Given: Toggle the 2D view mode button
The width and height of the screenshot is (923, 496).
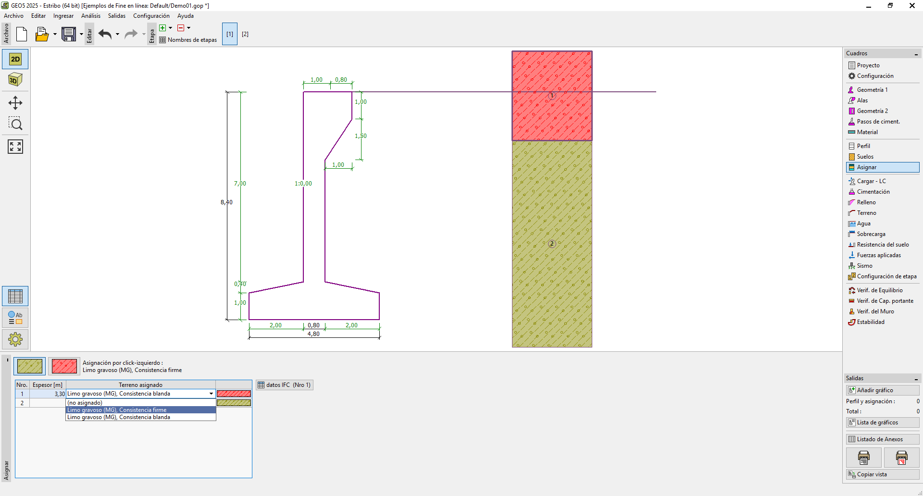Looking at the screenshot, I should tap(15, 59).
